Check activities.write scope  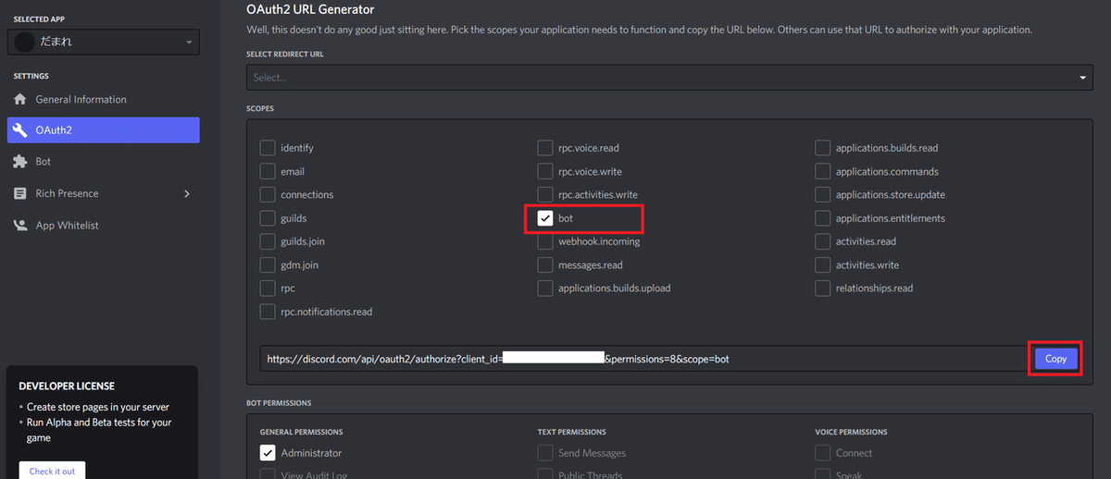(x=823, y=265)
